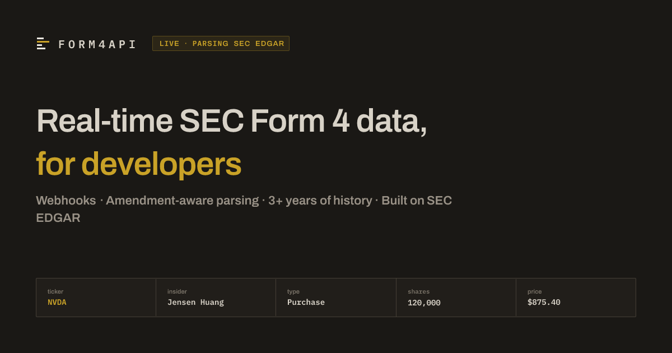The image size is (672, 353).
Task: Click the FORM4API brand name text
Action: (x=97, y=44)
